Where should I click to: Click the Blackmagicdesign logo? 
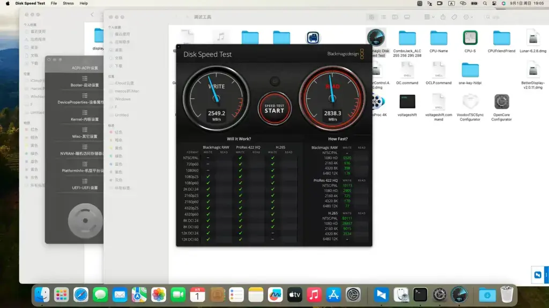(x=346, y=54)
